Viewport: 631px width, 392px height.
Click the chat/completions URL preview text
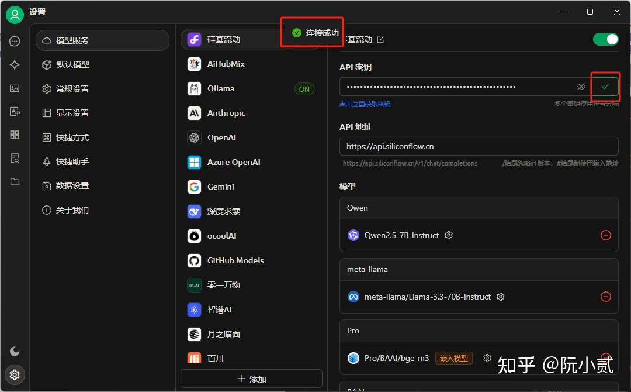[x=410, y=163]
